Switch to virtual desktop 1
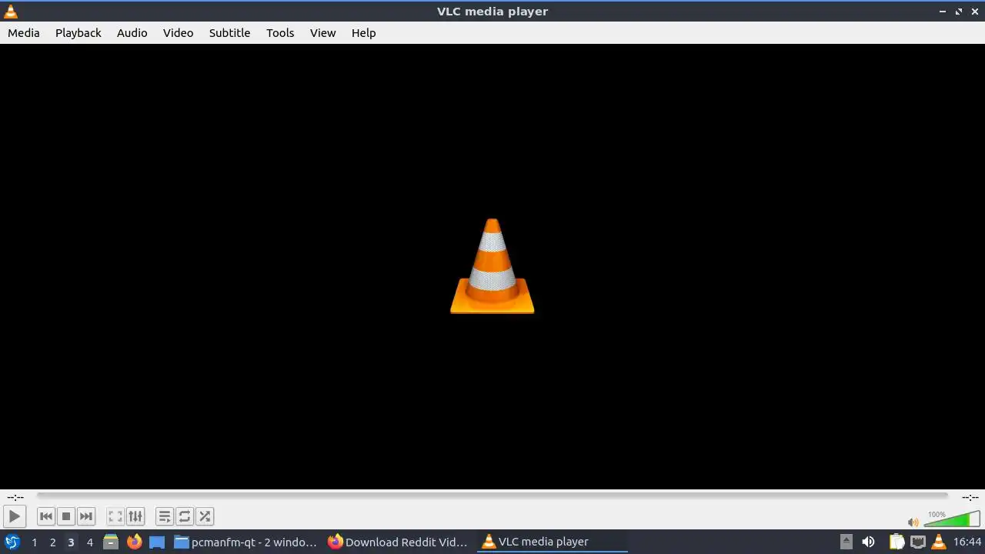The height and width of the screenshot is (554, 985). coord(34,542)
